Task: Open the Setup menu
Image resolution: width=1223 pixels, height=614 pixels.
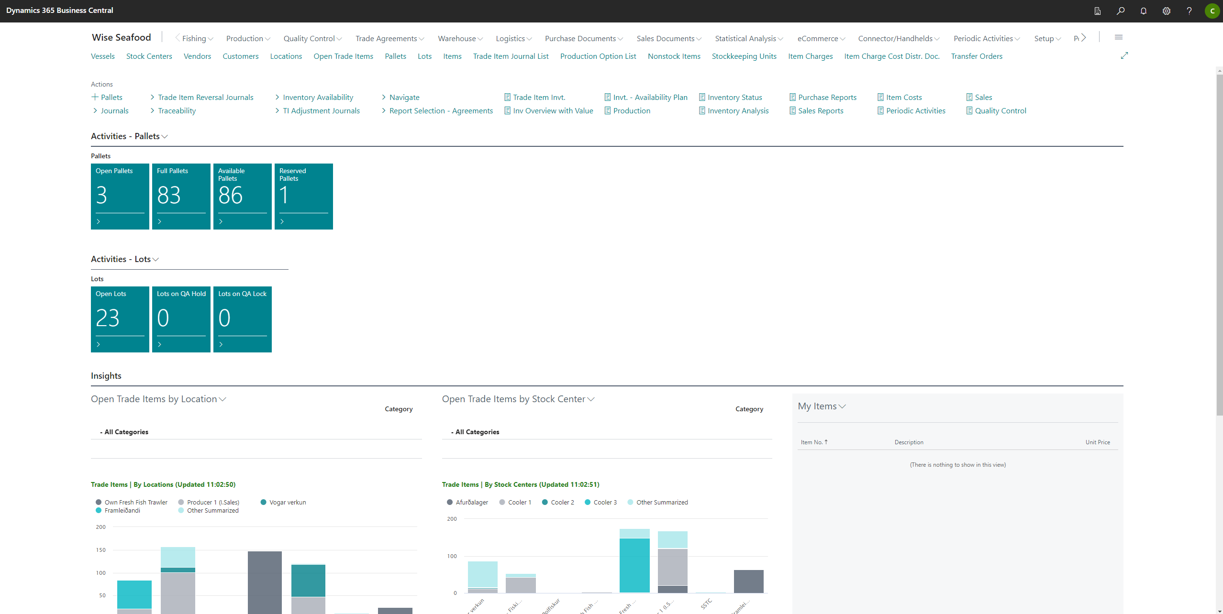Action: click(x=1047, y=38)
